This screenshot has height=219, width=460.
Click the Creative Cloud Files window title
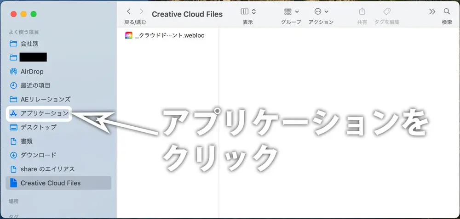pyautogui.click(x=187, y=14)
